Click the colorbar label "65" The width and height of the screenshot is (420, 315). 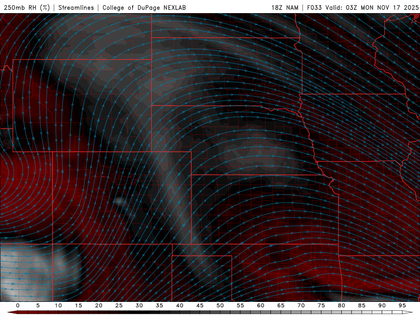click(x=281, y=306)
